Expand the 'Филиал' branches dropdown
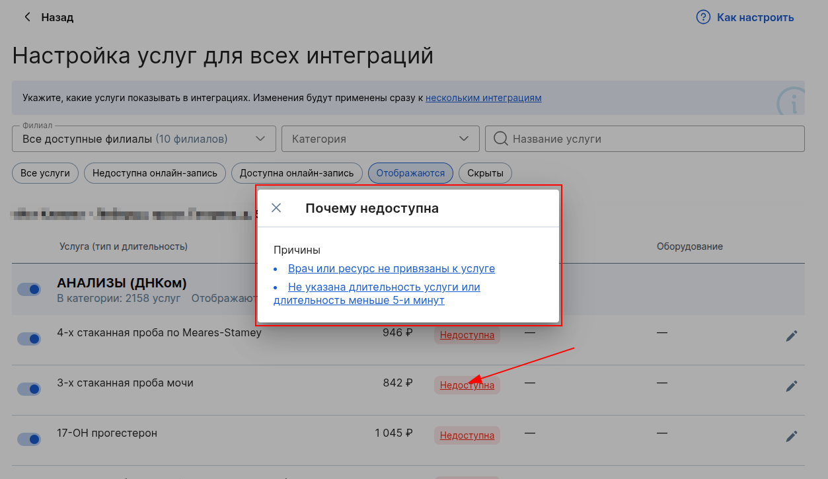 260,139
